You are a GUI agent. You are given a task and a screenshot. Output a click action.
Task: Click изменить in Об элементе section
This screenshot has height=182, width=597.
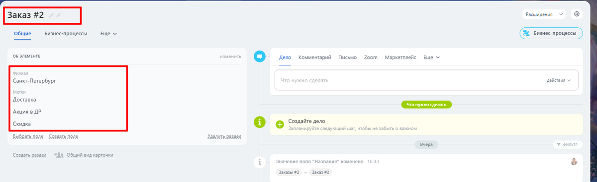coord(231,57)
